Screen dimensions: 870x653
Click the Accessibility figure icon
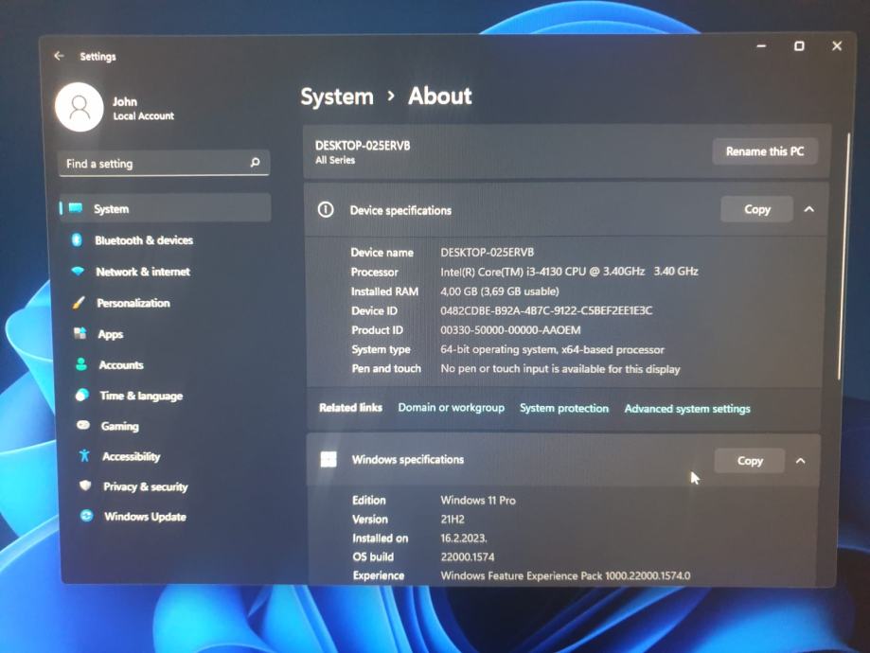pos(84,455)
